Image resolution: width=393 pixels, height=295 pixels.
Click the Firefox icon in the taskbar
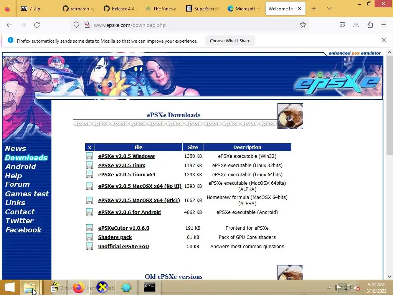pyautogui.click(x=78, y=287)
